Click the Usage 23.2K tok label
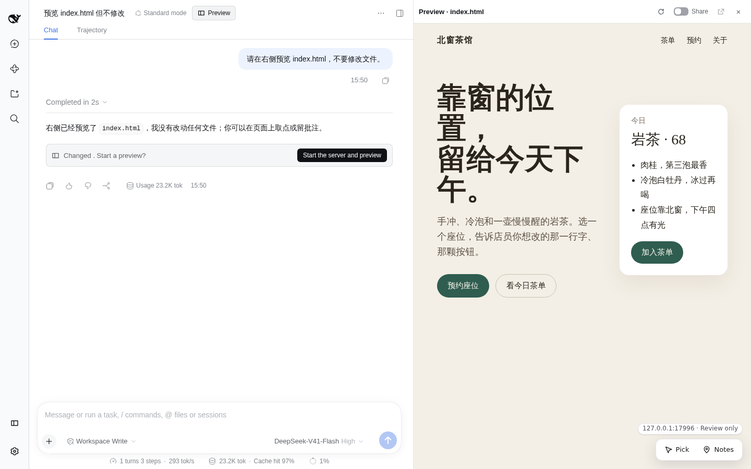 click(x=154, y=186)
